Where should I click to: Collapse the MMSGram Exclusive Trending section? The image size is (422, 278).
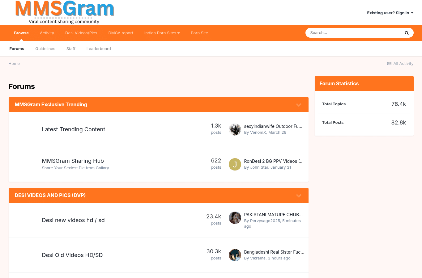[x=299, y=105]
